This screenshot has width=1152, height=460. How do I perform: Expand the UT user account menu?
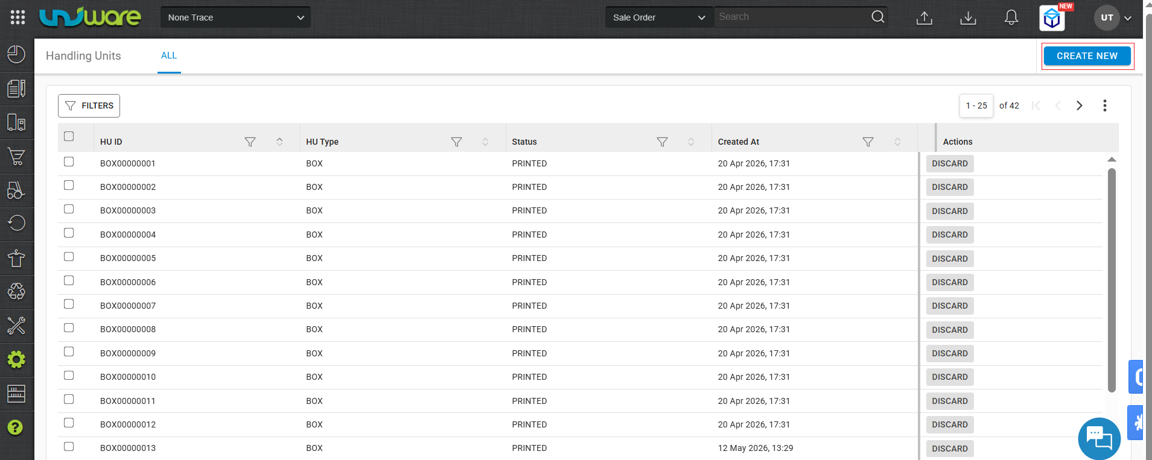coord(1128,18)
